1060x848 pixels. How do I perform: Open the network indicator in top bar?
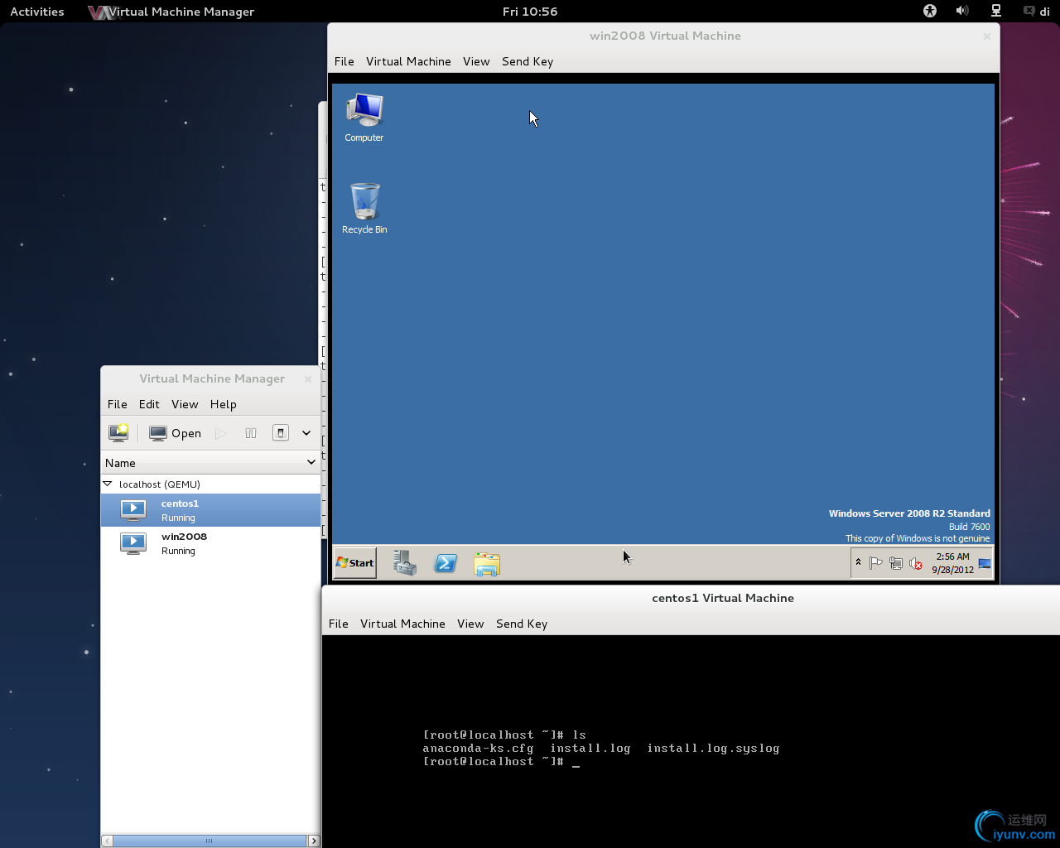996,11
